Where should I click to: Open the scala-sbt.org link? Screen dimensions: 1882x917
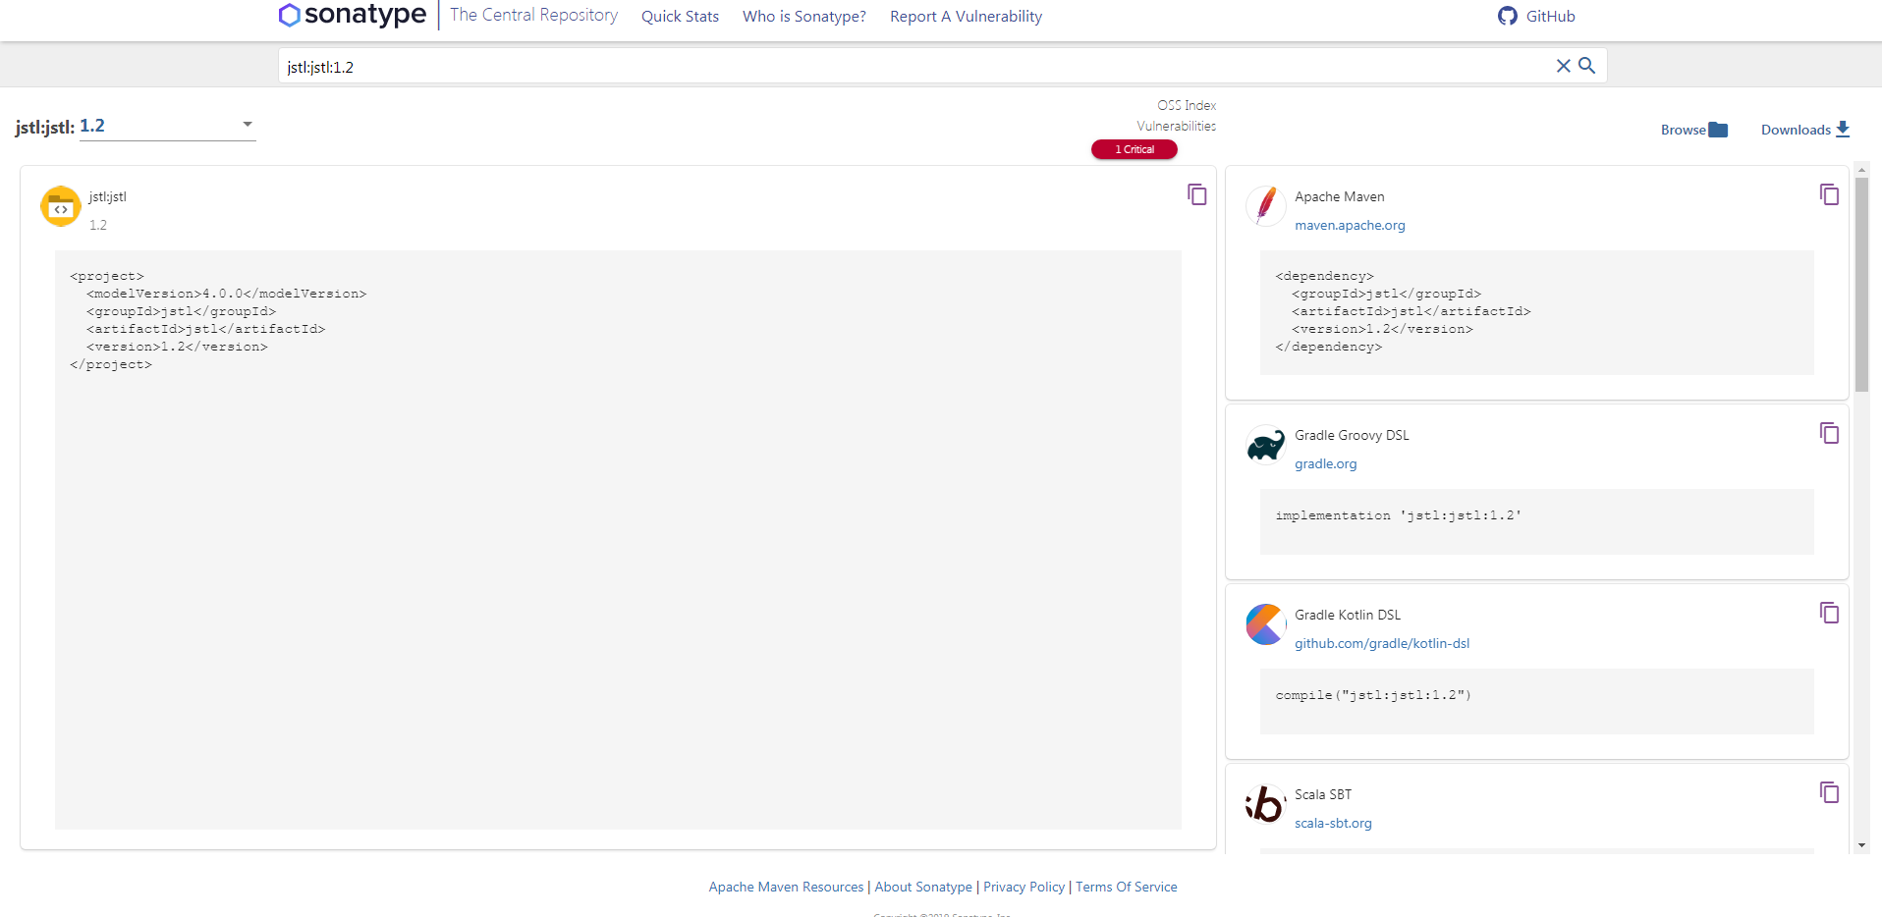1333,823
